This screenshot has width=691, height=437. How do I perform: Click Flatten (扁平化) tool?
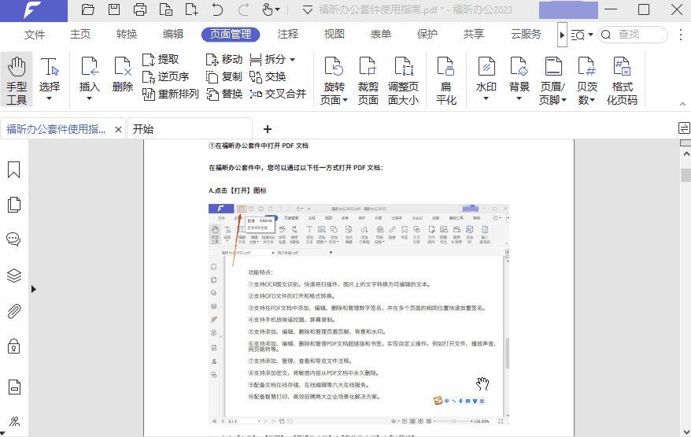[x=446, y=80]
